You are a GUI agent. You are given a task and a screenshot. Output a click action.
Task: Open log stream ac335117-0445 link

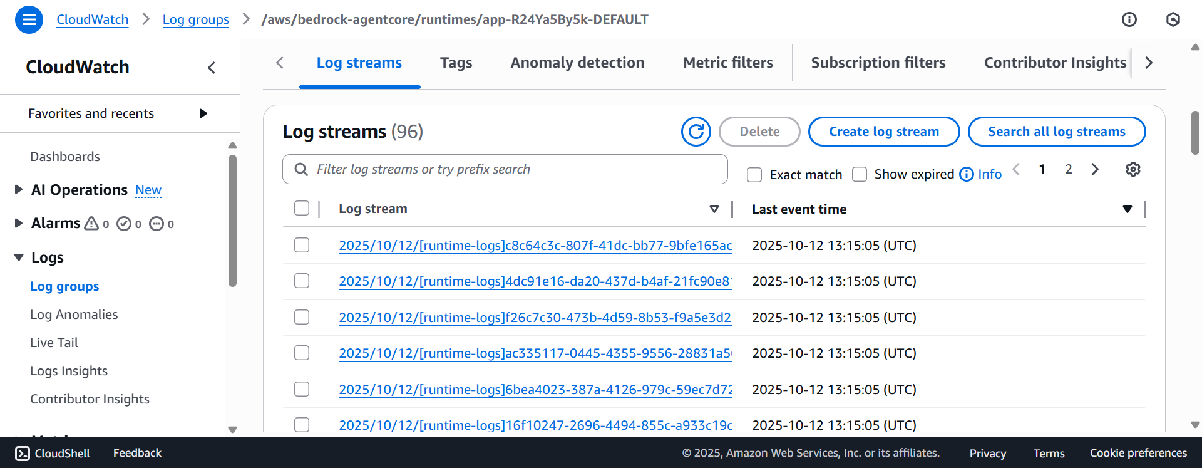(535, 353)
